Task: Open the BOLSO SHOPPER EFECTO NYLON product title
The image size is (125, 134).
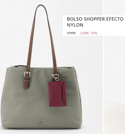Action: pyautogui.click(x=95, y=22)
